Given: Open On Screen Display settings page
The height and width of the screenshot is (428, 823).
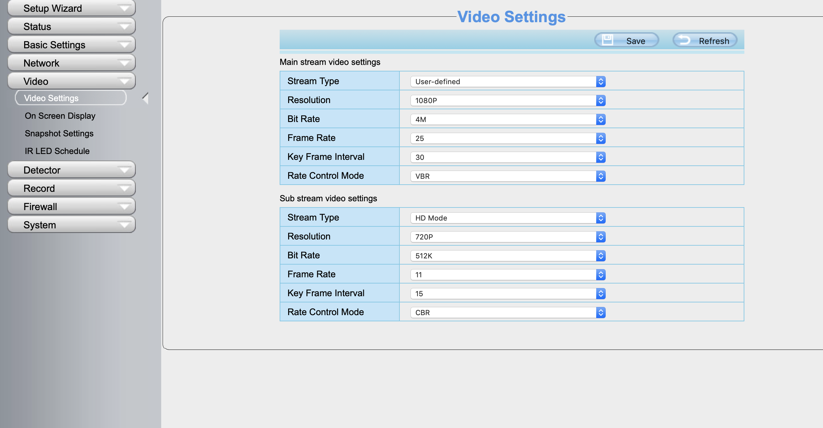Looking at the screenshot, I should coord(60,116).
